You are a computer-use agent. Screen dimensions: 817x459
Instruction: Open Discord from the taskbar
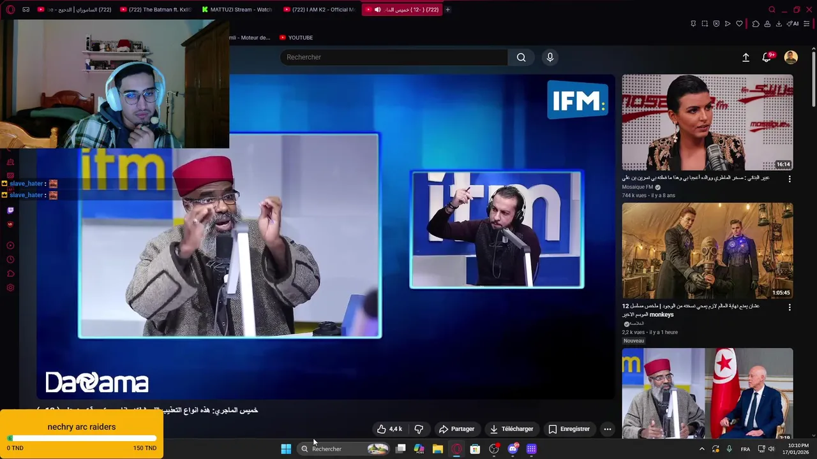point(513,449)
